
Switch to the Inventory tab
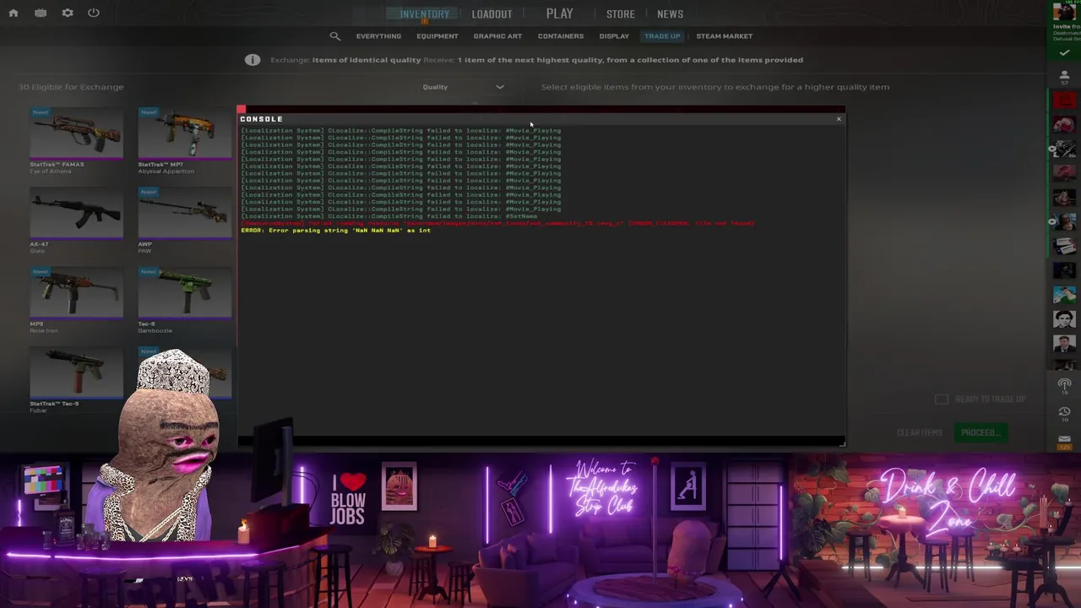click(425, 14)
